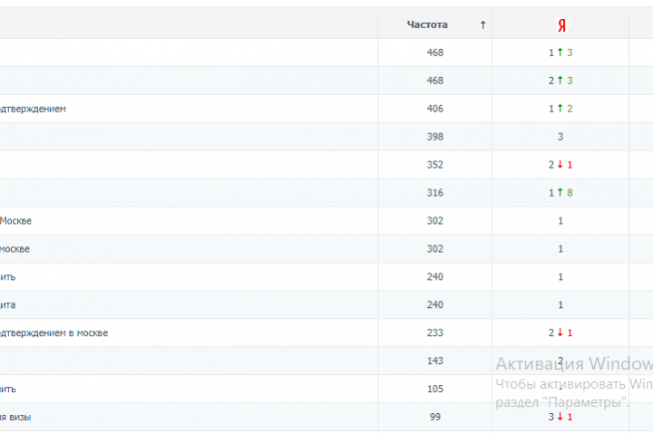Screen dimensions: 653x433
Task: Select the frequency cell showing 398
Action: pos(434,137)
